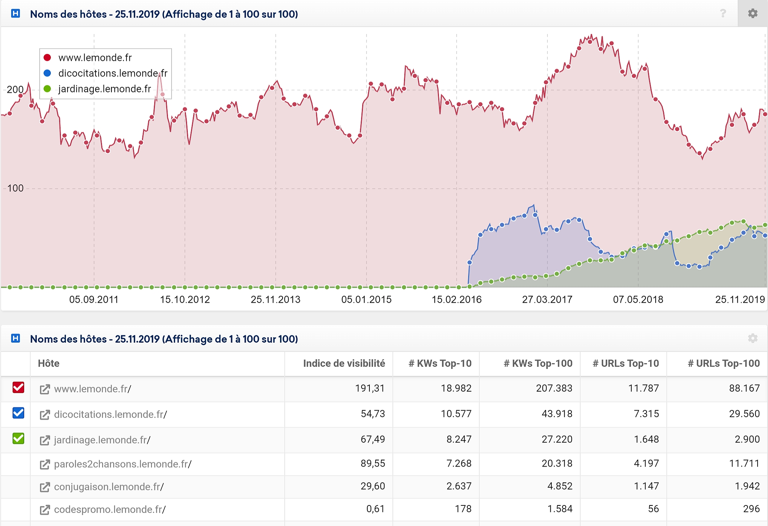The image size is (768, 526).
Task: Click x-axis date 25.11.2019
Action: [x=740, y=299]
